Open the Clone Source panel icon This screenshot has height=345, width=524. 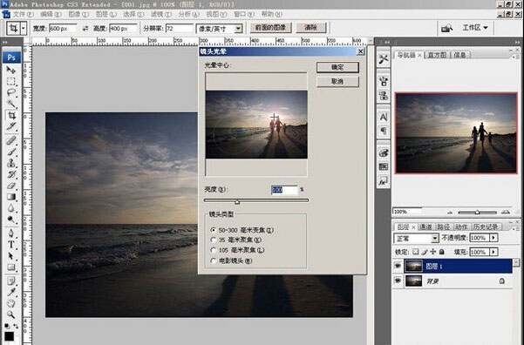(384, 96)
